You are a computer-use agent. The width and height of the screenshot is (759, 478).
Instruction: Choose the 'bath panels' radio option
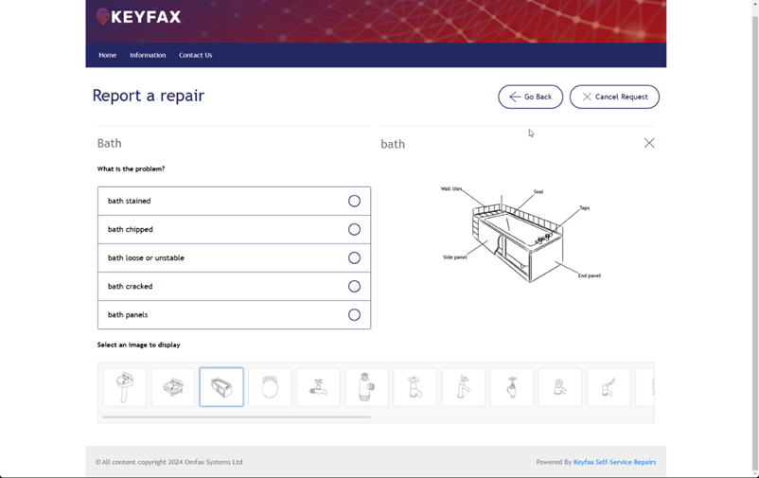tap(354, 314)
